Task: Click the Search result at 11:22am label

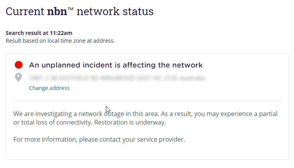Action: point(39,33)
